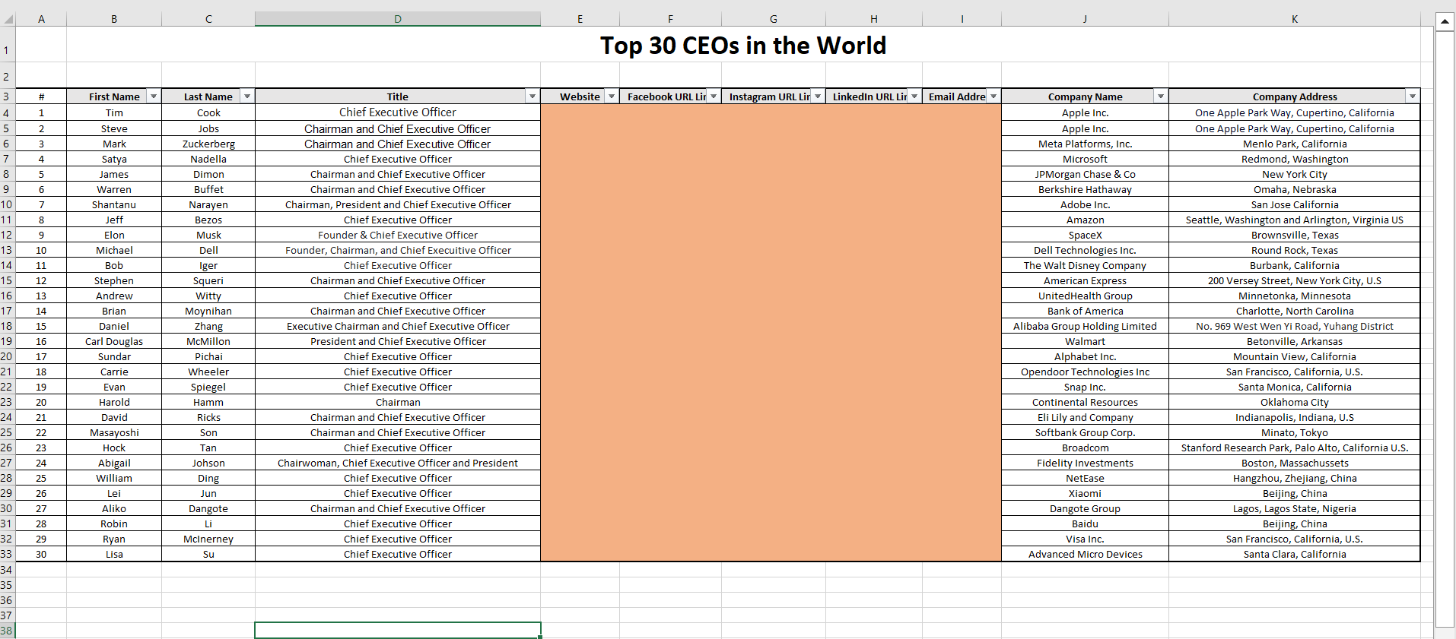Screen dimensions: 1456x639
Task: Select the 'Carl Douglas' cell
Action: coord(114,341)
